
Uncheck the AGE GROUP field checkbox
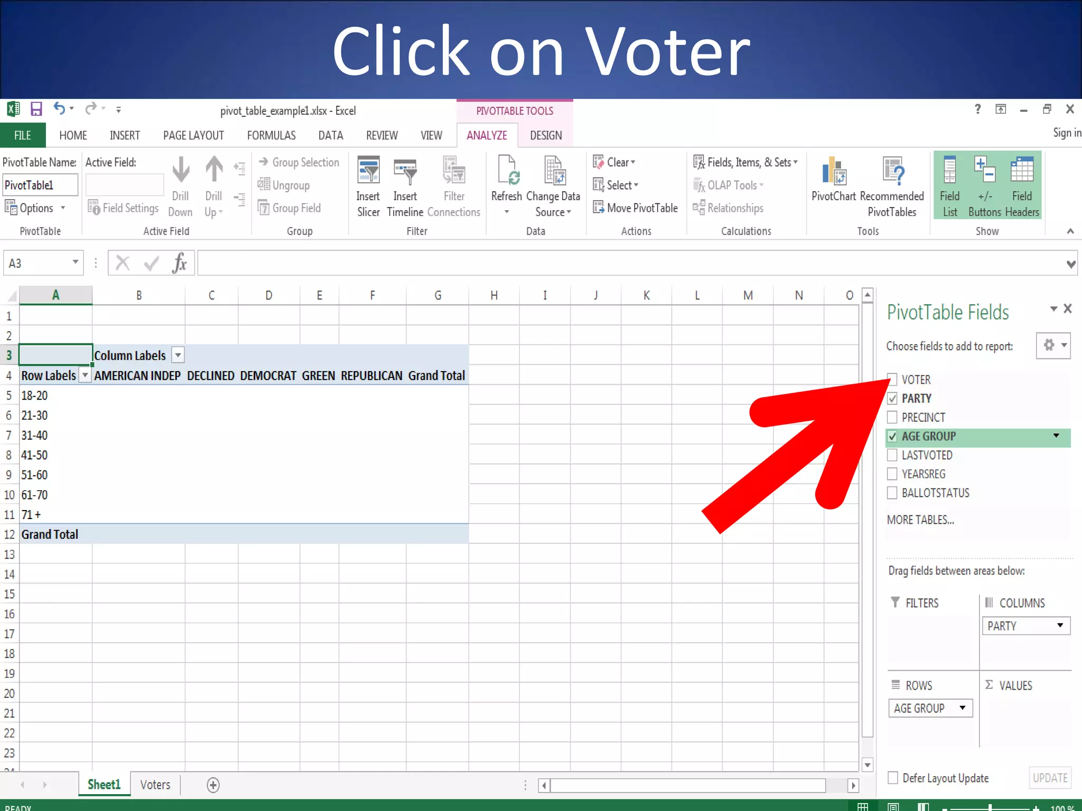(892, 436)
